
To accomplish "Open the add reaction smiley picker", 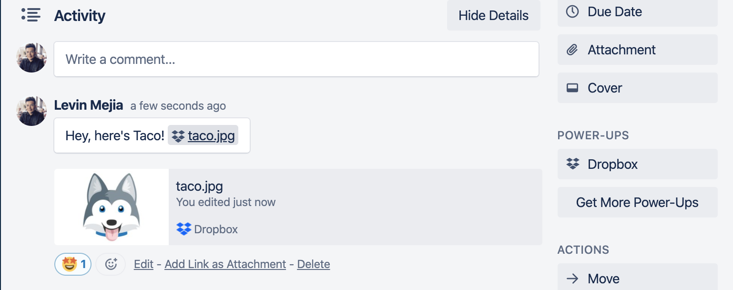I will [111, 264].
